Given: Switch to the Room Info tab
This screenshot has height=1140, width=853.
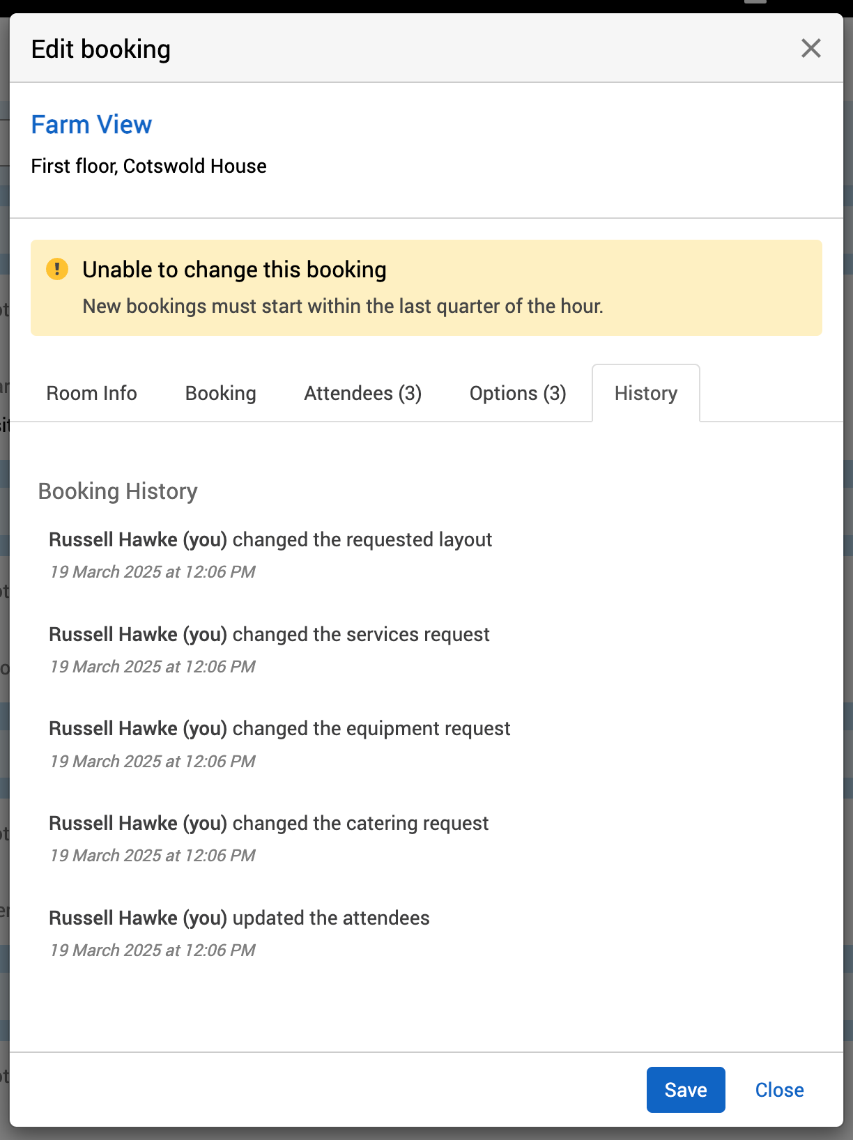Looking at the screenshot, I should coord(91,394).
